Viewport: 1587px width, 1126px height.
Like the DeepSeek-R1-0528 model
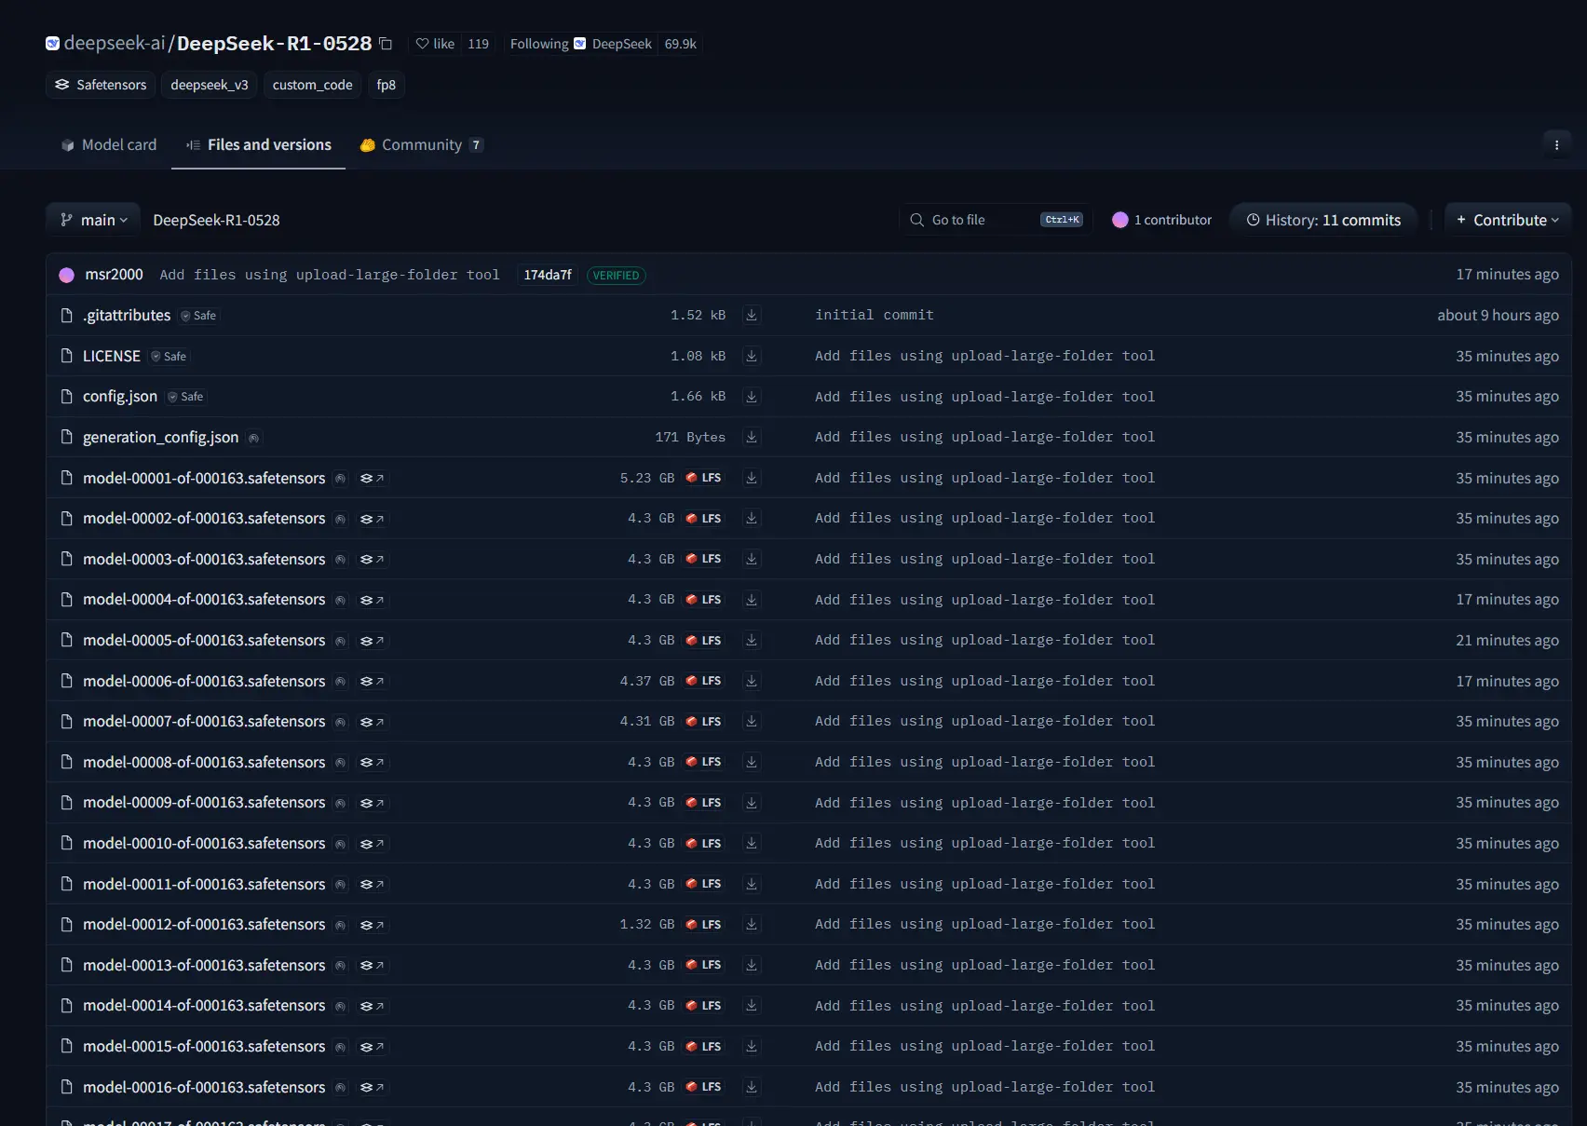tap(435, 44)
